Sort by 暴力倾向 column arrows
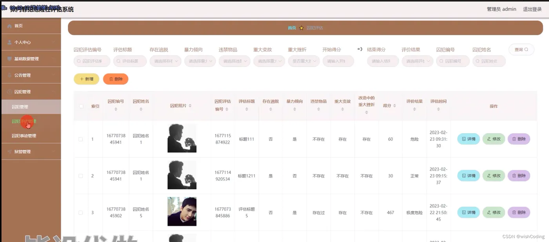Viewport: 549px width, 242px height. pyautogui.click(x=294, y=109)
